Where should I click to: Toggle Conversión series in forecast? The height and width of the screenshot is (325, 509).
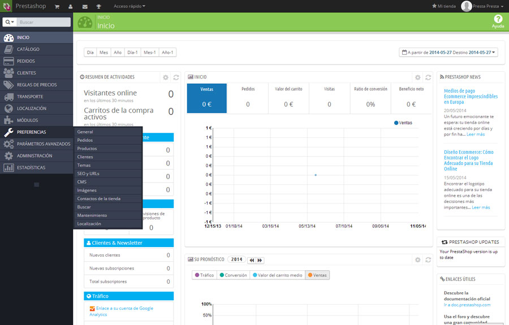234,275
